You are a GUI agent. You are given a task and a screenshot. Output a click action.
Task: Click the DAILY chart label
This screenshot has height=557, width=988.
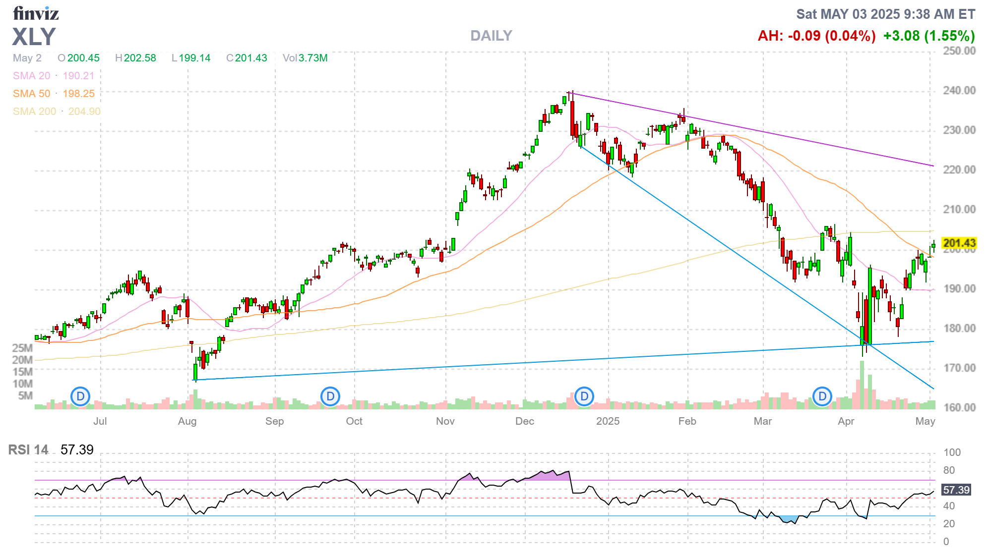491,36
